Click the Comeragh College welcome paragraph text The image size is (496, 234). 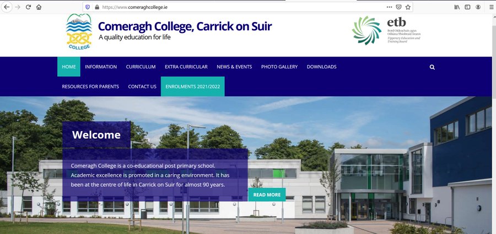point(150,175)
